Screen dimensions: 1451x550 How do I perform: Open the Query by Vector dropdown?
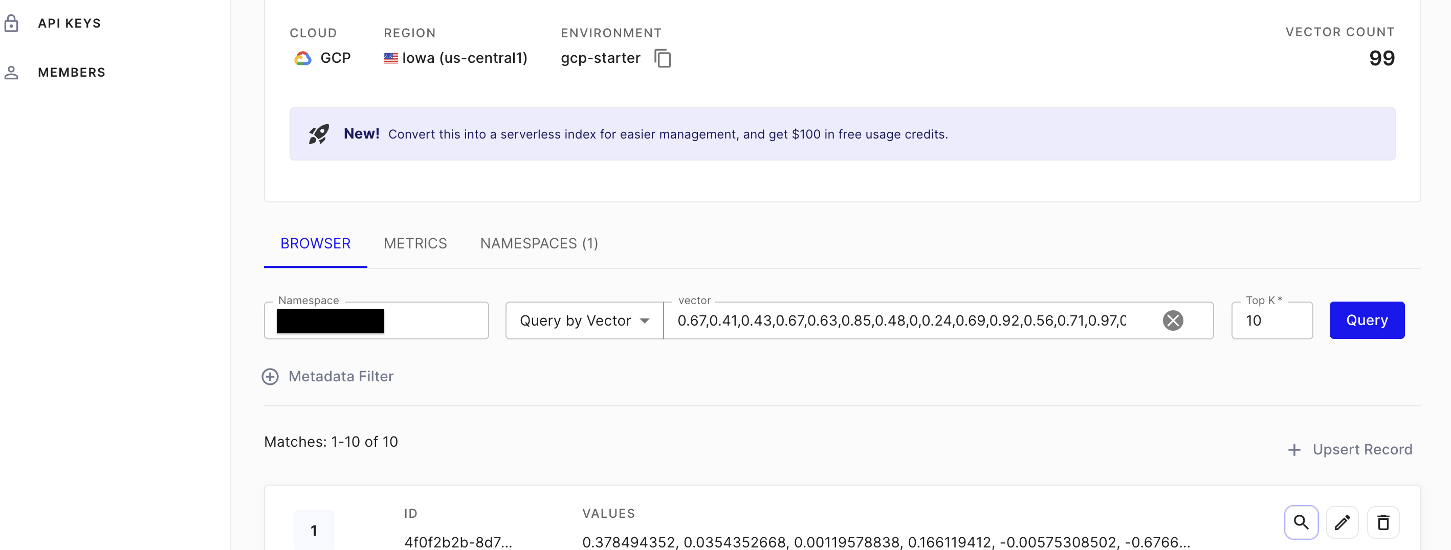coord(584,320)
